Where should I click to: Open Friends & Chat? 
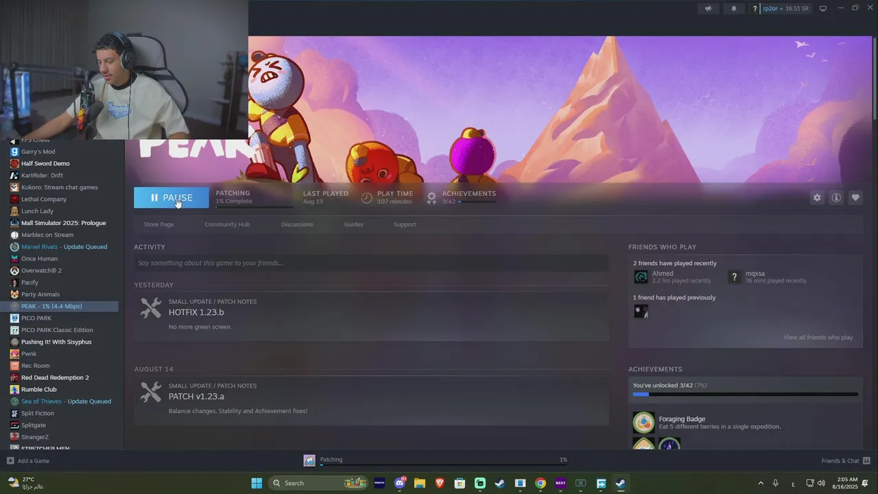(x=846, y=461)
